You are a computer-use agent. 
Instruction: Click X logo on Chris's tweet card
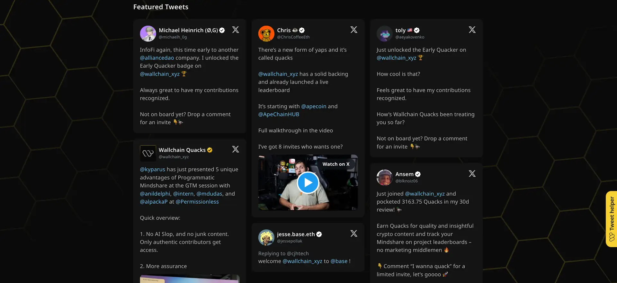tap(353, 30)
